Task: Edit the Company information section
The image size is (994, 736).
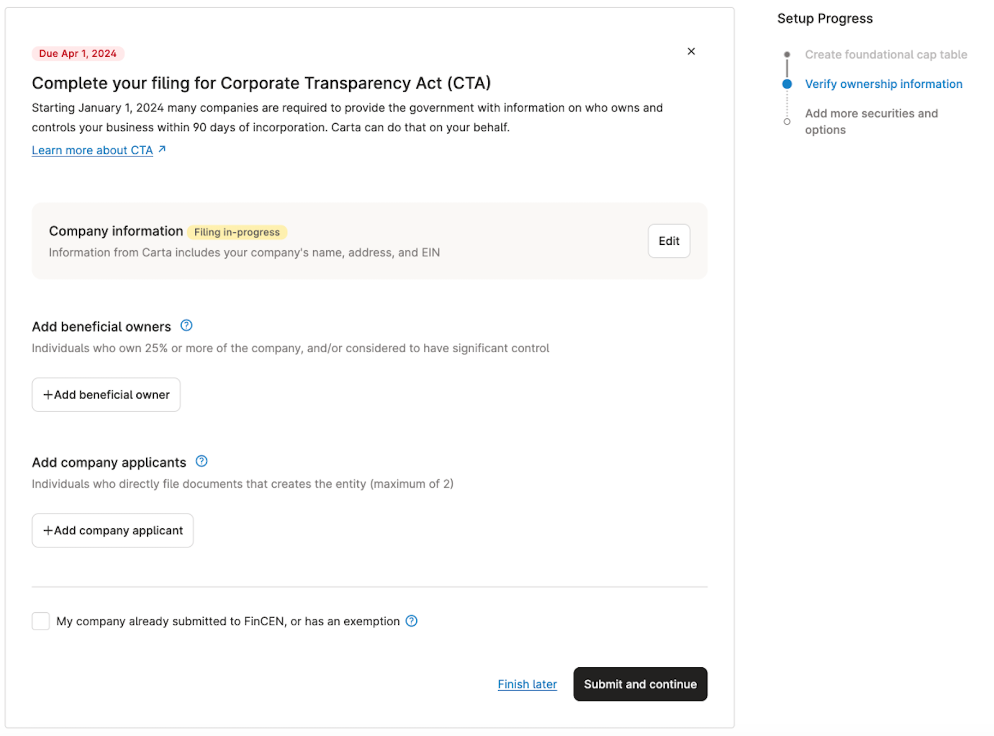Action: pos(668,241)
